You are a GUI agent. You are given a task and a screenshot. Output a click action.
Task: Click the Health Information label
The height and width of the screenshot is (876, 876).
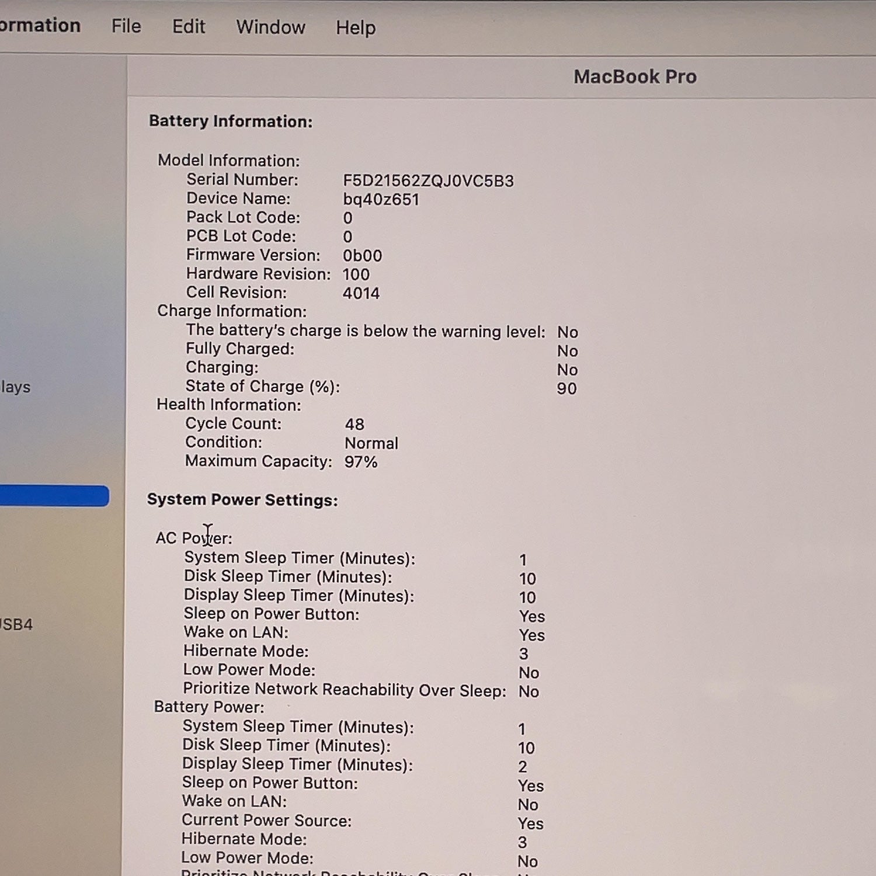(229, 405)
